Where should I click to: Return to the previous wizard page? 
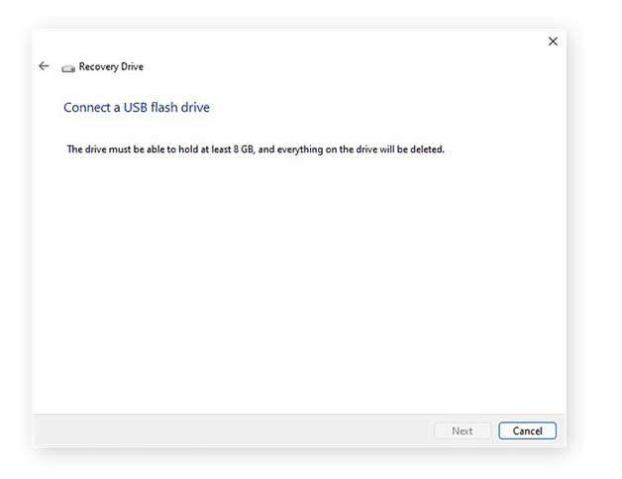click(44, 66)
